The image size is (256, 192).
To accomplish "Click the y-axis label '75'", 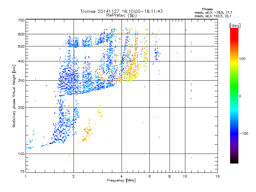I will pos(22,172).
